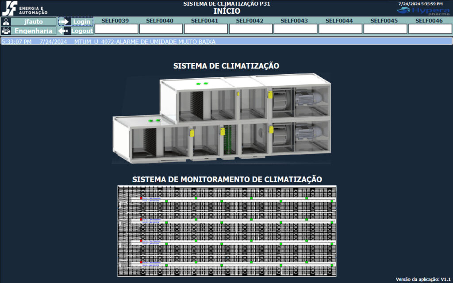Screen dimensions: 453x283
Task: Click the user profile icon beside jfauto
Action: 6,22
